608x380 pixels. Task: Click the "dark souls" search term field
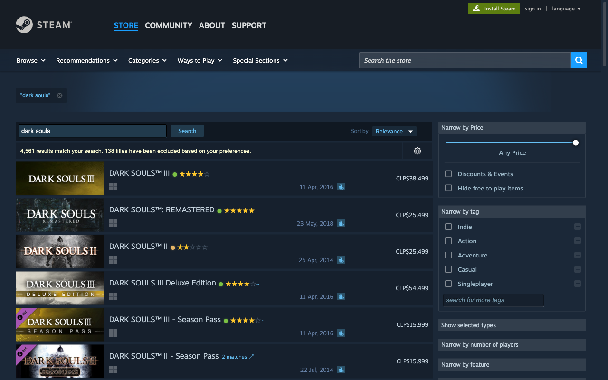(x=93, y=131)
